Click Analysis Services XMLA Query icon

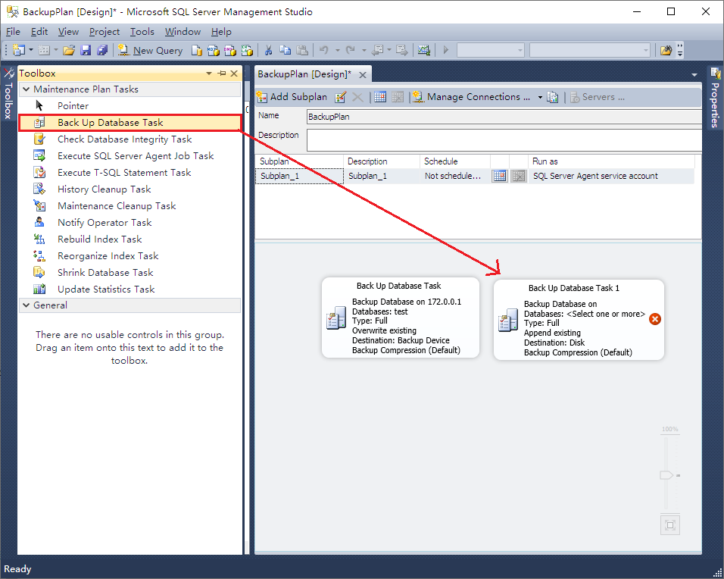coord(247,50)
